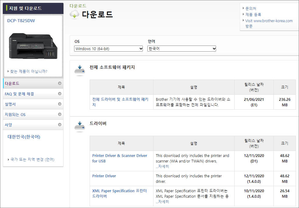Open XML Paper Specification 프린터 드라이버 link
This screenshot has width=299, height=208.
pos(119,193)
